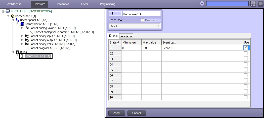Click the Bacnet device 1.1.0 chip icon
The image size is (264, 118).
[22, 24]
